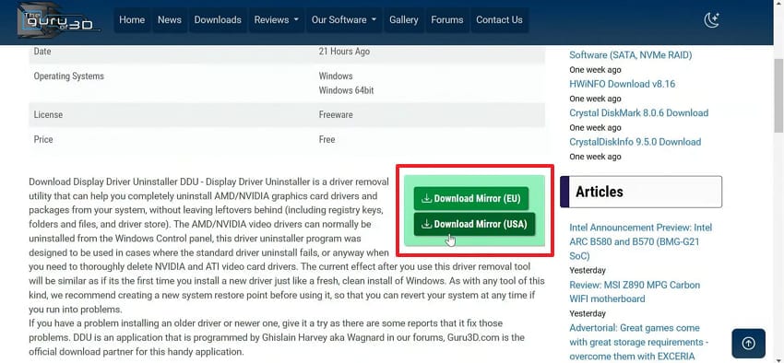Toggle dark mode moon icon

711,20
